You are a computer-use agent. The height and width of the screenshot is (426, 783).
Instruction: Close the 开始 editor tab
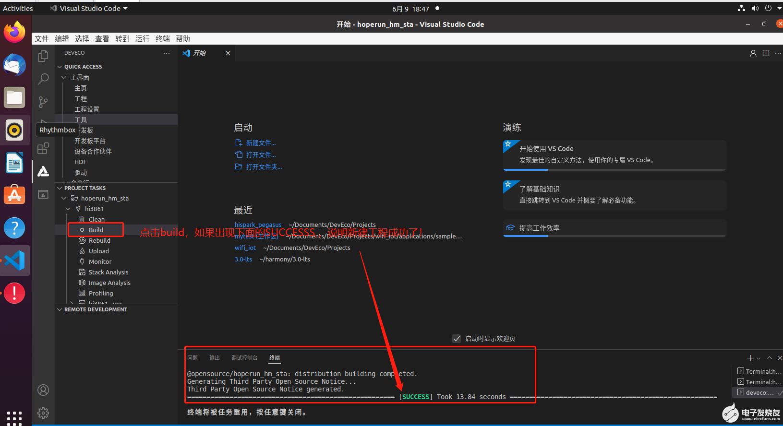[228, 53]
